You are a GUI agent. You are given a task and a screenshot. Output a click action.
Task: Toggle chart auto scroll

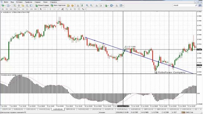click(x=96, y=5)
